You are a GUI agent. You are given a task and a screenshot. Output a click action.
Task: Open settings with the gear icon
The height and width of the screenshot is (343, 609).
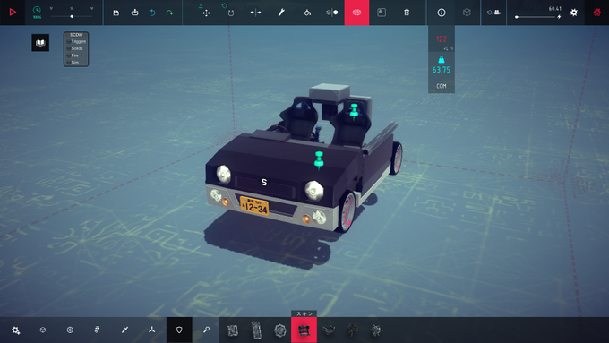[574, 13]
